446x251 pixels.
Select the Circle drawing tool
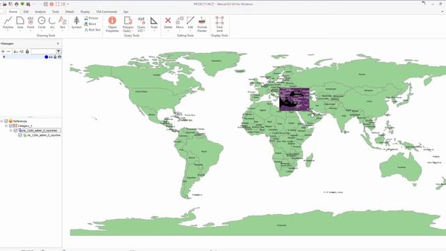click(42, 22)
